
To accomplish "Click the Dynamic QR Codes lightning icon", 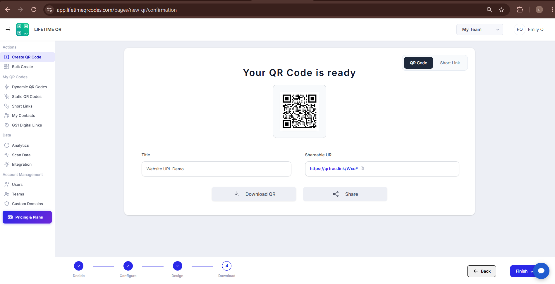I will click(7, 87).
